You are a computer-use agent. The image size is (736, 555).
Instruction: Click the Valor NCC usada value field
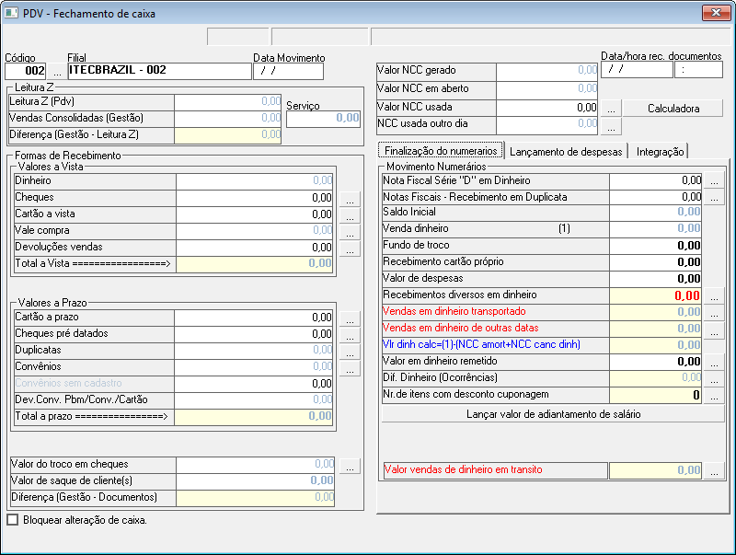pyautogui.click(x=546, y=108)
